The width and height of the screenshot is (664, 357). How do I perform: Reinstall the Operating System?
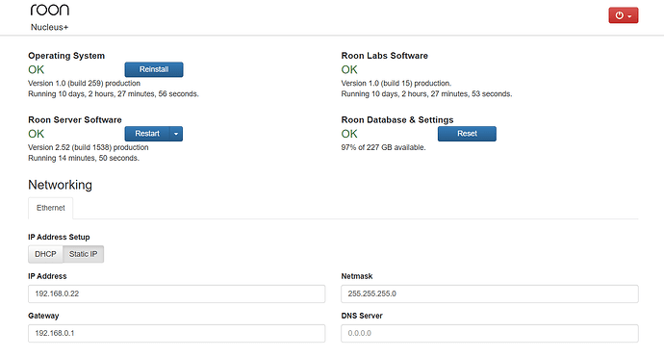pos(154,69)
